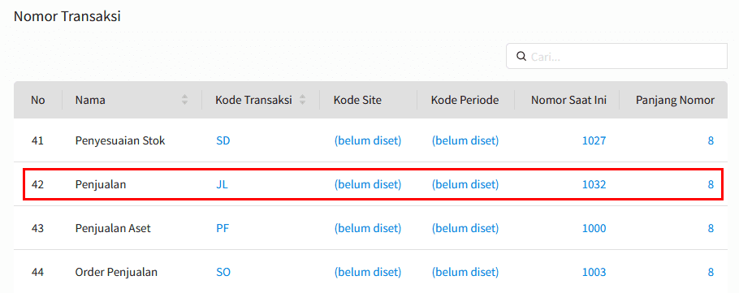Click the search magnifier icon
This screenshot has width=739, height=293.
click(x=521, y=57)
